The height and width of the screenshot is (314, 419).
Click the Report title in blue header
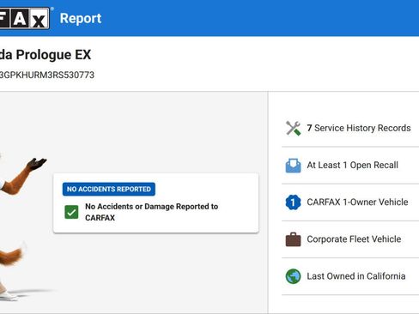tap(81, 19)
